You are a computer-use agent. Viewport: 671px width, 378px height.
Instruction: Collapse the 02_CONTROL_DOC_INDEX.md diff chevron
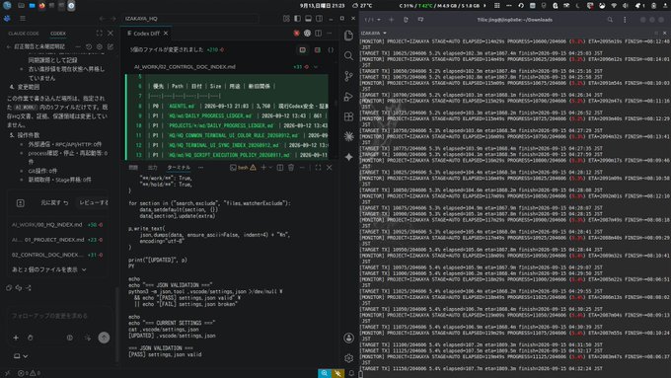click(316, 67)
